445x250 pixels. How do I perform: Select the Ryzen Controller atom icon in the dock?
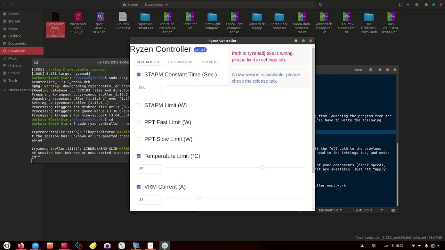pos(165,246)
